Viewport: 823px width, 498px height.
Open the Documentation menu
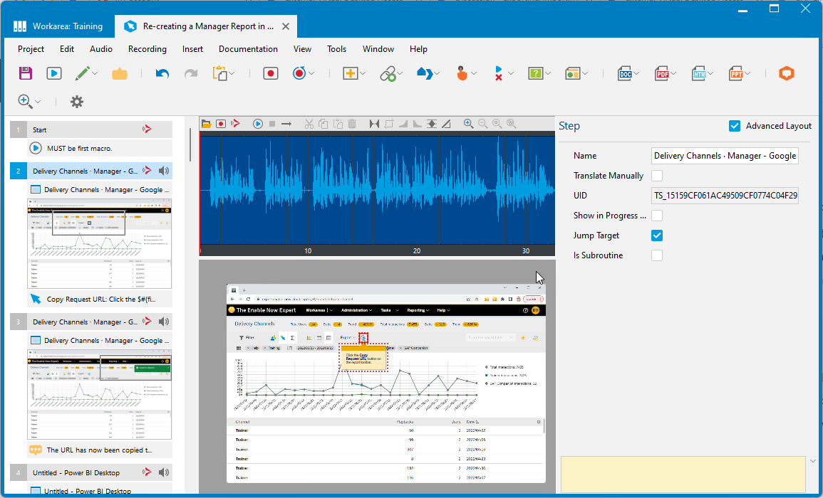(248, 49)
